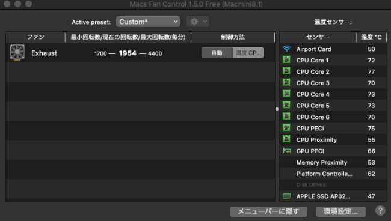391x221 pixels.
Task: Select the Exhaust fan name
Action: point(44,53)
